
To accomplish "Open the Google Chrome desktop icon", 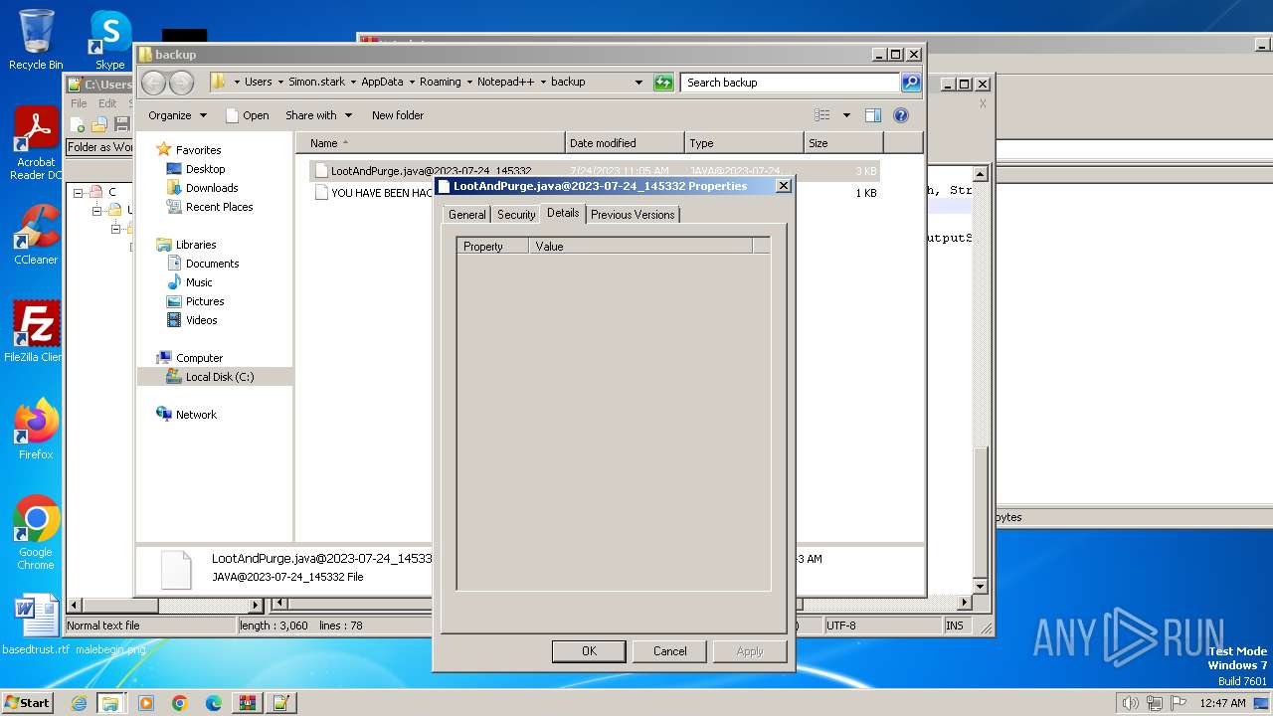I will click(36, 533).
